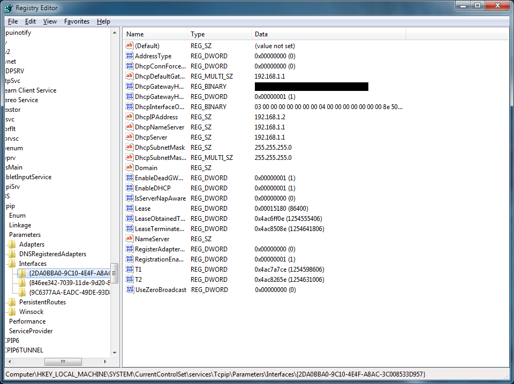Click the EnableDHCP DWORD value icon
The width and height of the screenshot is (514, 384).
(130, 188)
